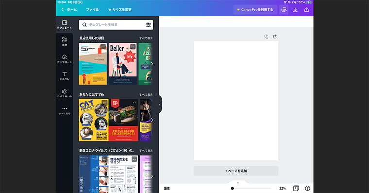Show all あなたにおすすめ items

tap(146, 95)
